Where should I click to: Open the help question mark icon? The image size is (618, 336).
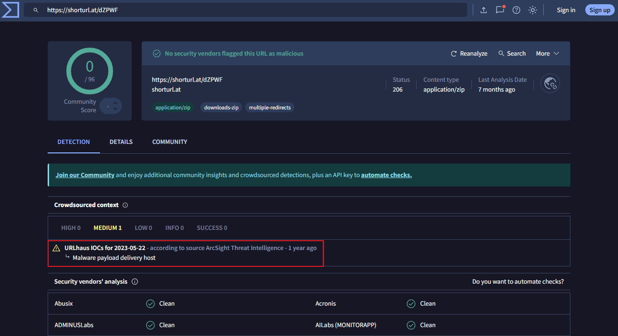(516, 10)
